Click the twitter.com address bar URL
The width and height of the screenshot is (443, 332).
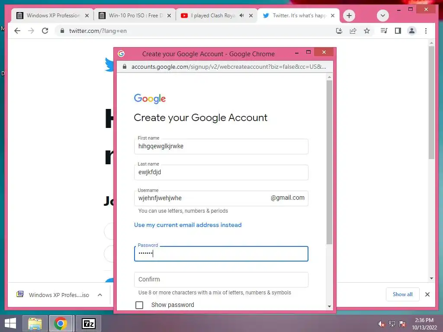point(98,31)
